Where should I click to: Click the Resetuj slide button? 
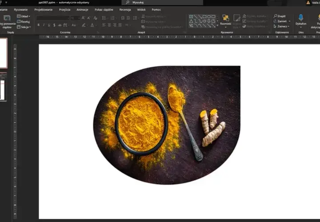(24, 22)
